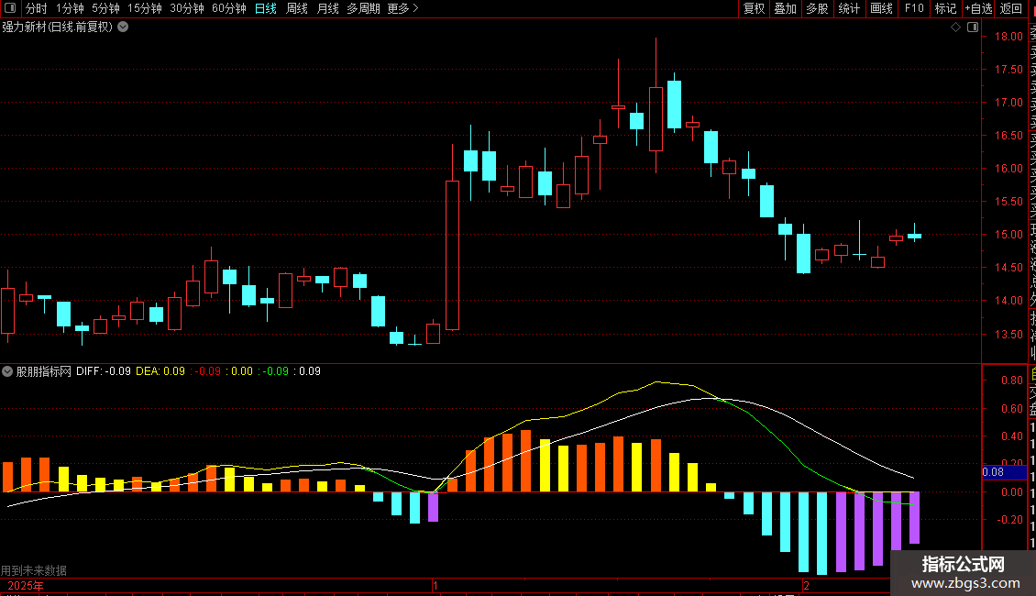Select the 15分钟 period
The width and height of the screenshot is (1036, 596).
145,8
